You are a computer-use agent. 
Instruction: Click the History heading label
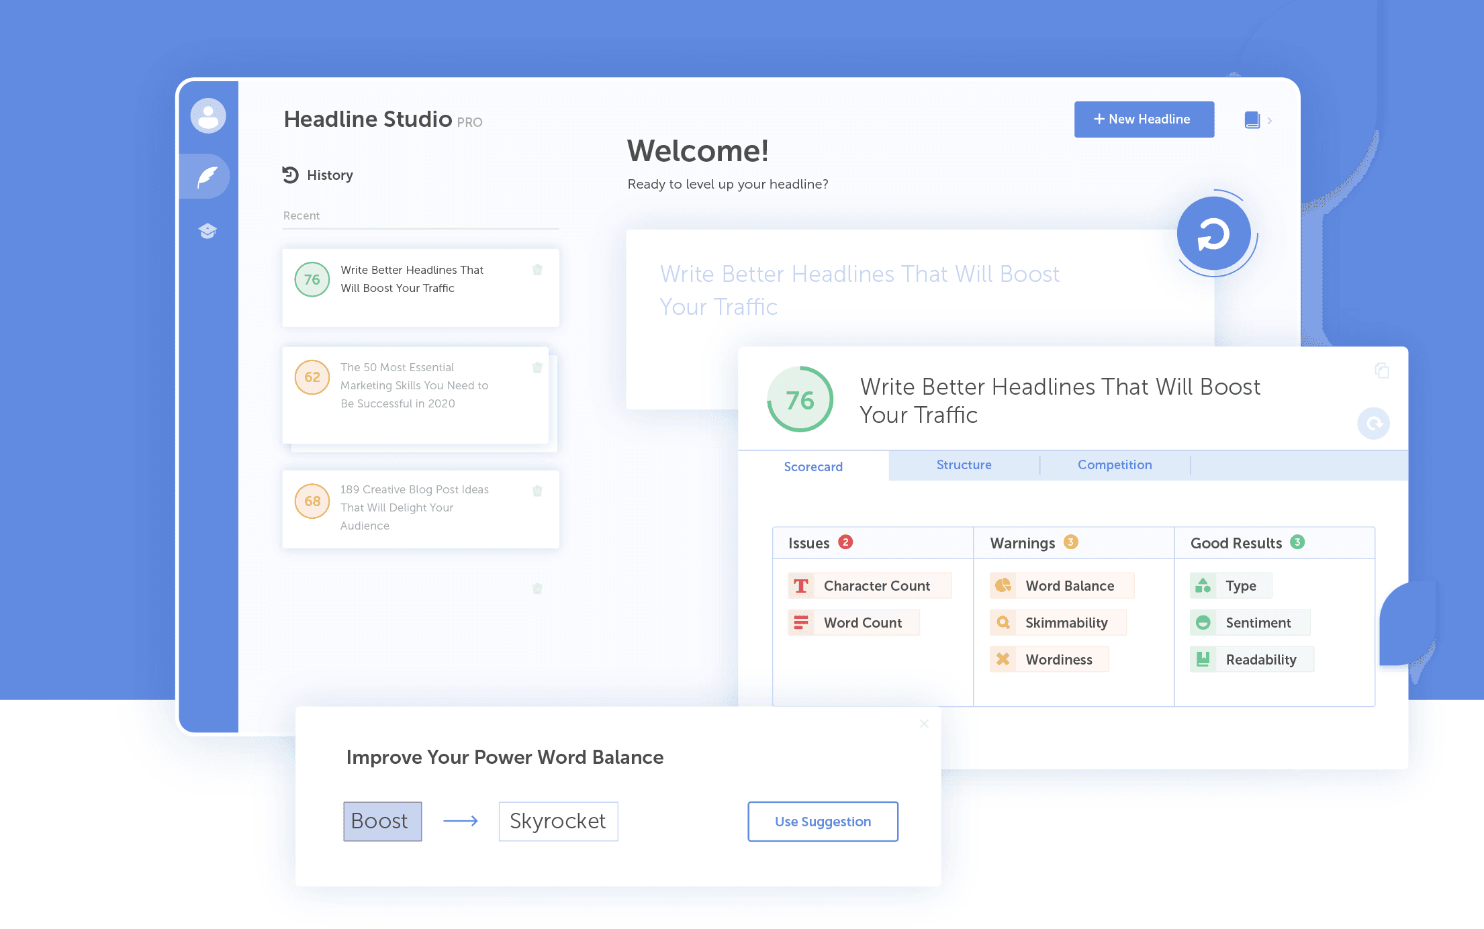(x=330, y=175)
